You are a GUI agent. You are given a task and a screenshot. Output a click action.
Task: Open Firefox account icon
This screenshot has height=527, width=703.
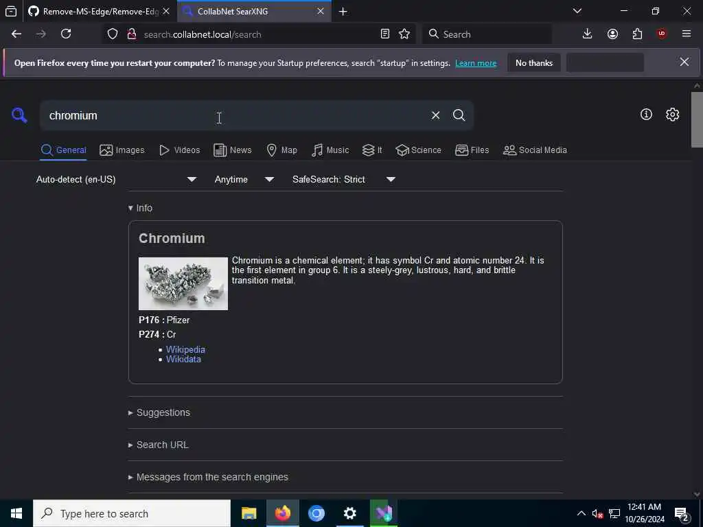[612, 34]
